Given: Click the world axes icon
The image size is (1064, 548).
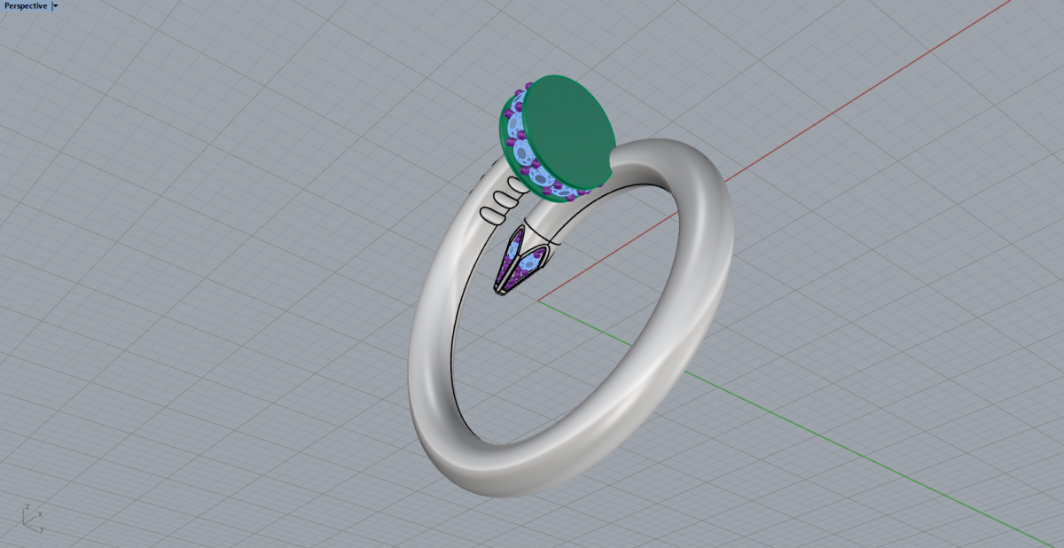Looking at the screenshot, I should tap(32, 517).
